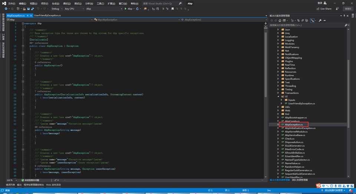Viewport: 356px width, 194px height.
Task: Click the Solution Explorer search magnifier
Action: [346, 25]
